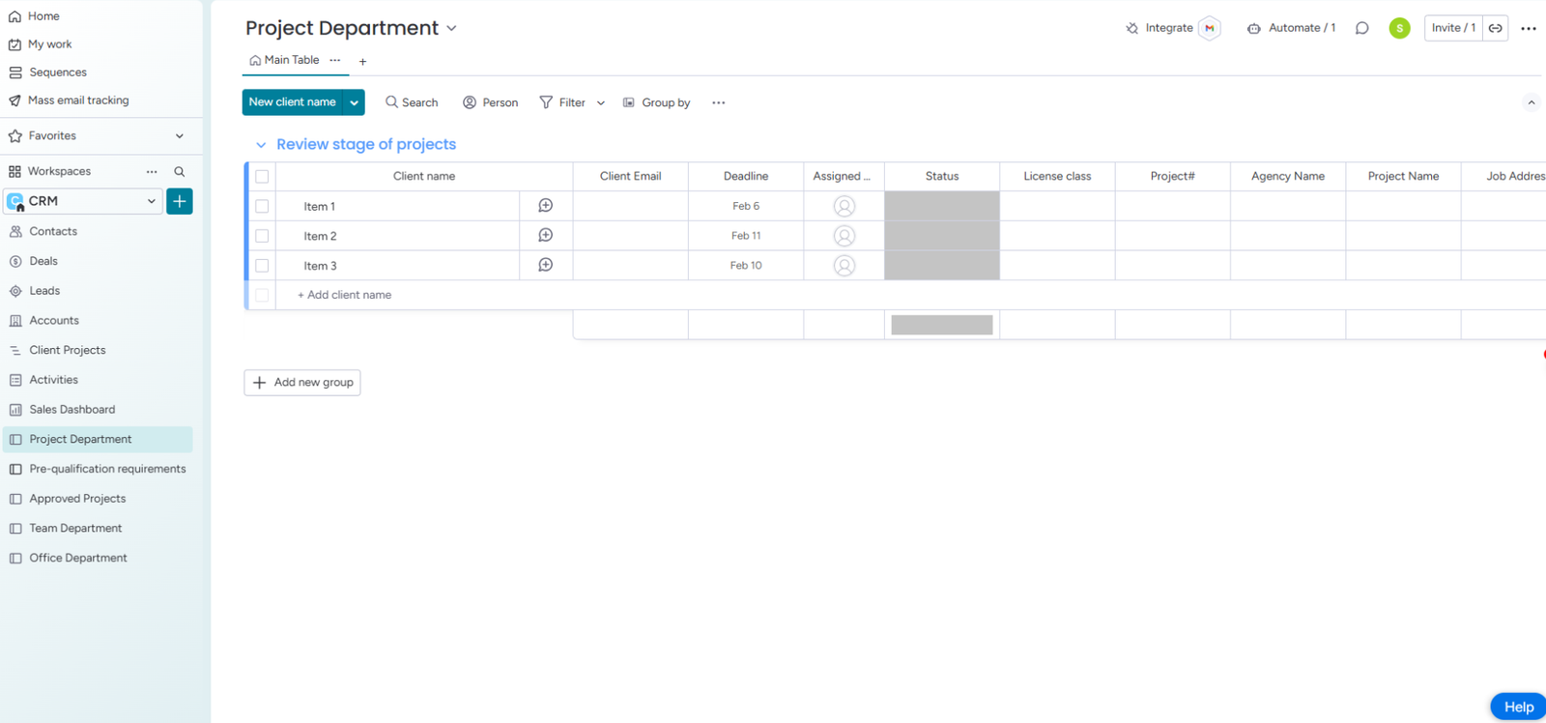The height and width of the screenshot is (723, 1546).
Task: Add update to Item 1 conversation
Action: (x=545, y=206)
